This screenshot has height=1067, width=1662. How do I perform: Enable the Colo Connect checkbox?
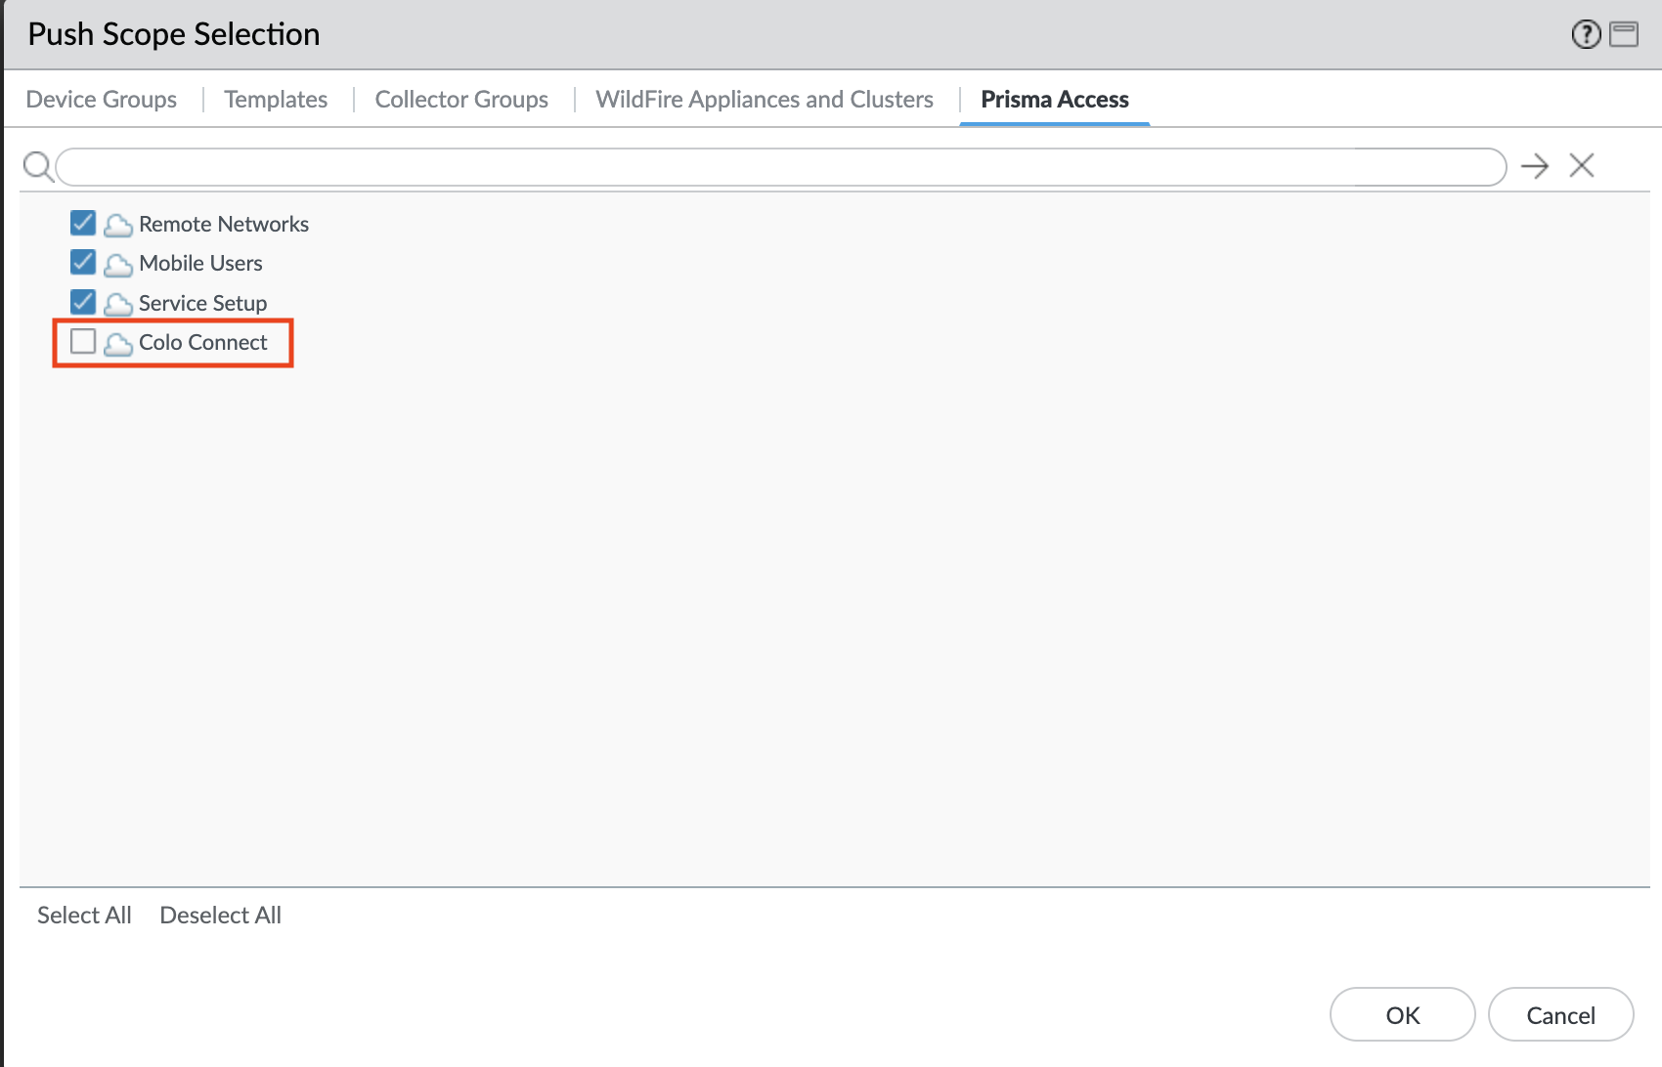83,341
